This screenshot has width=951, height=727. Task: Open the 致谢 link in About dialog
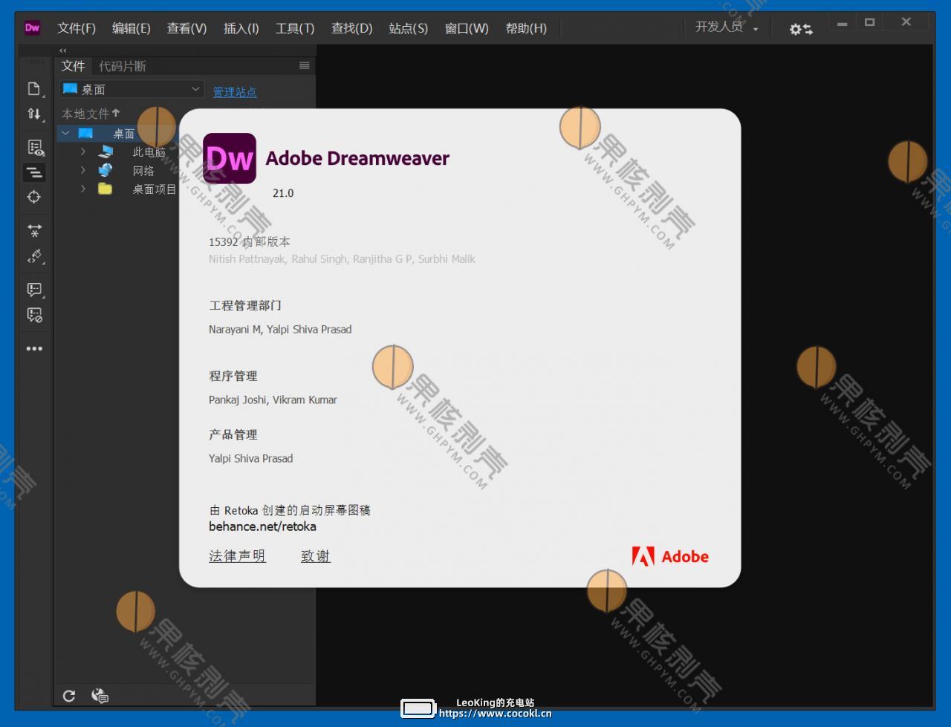click(316, 556)
